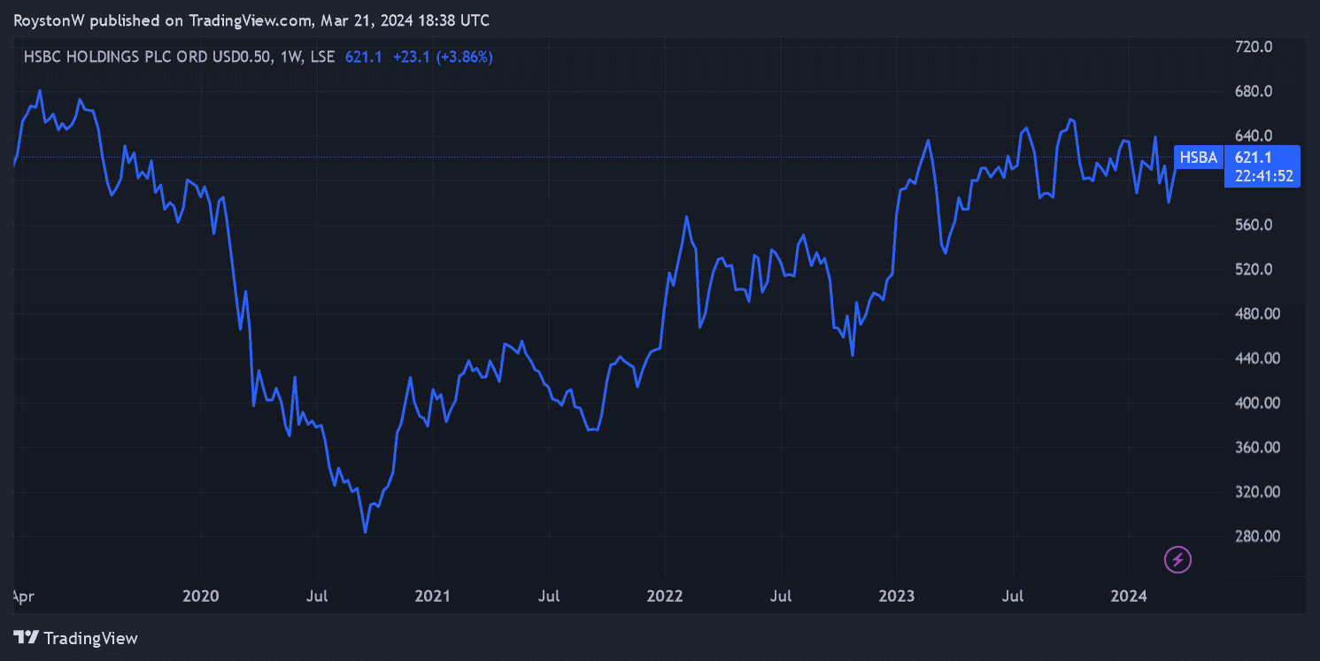Click the 280.00 price axis label
Viewport: 1320px width, 661px height.
[1256, 536]
